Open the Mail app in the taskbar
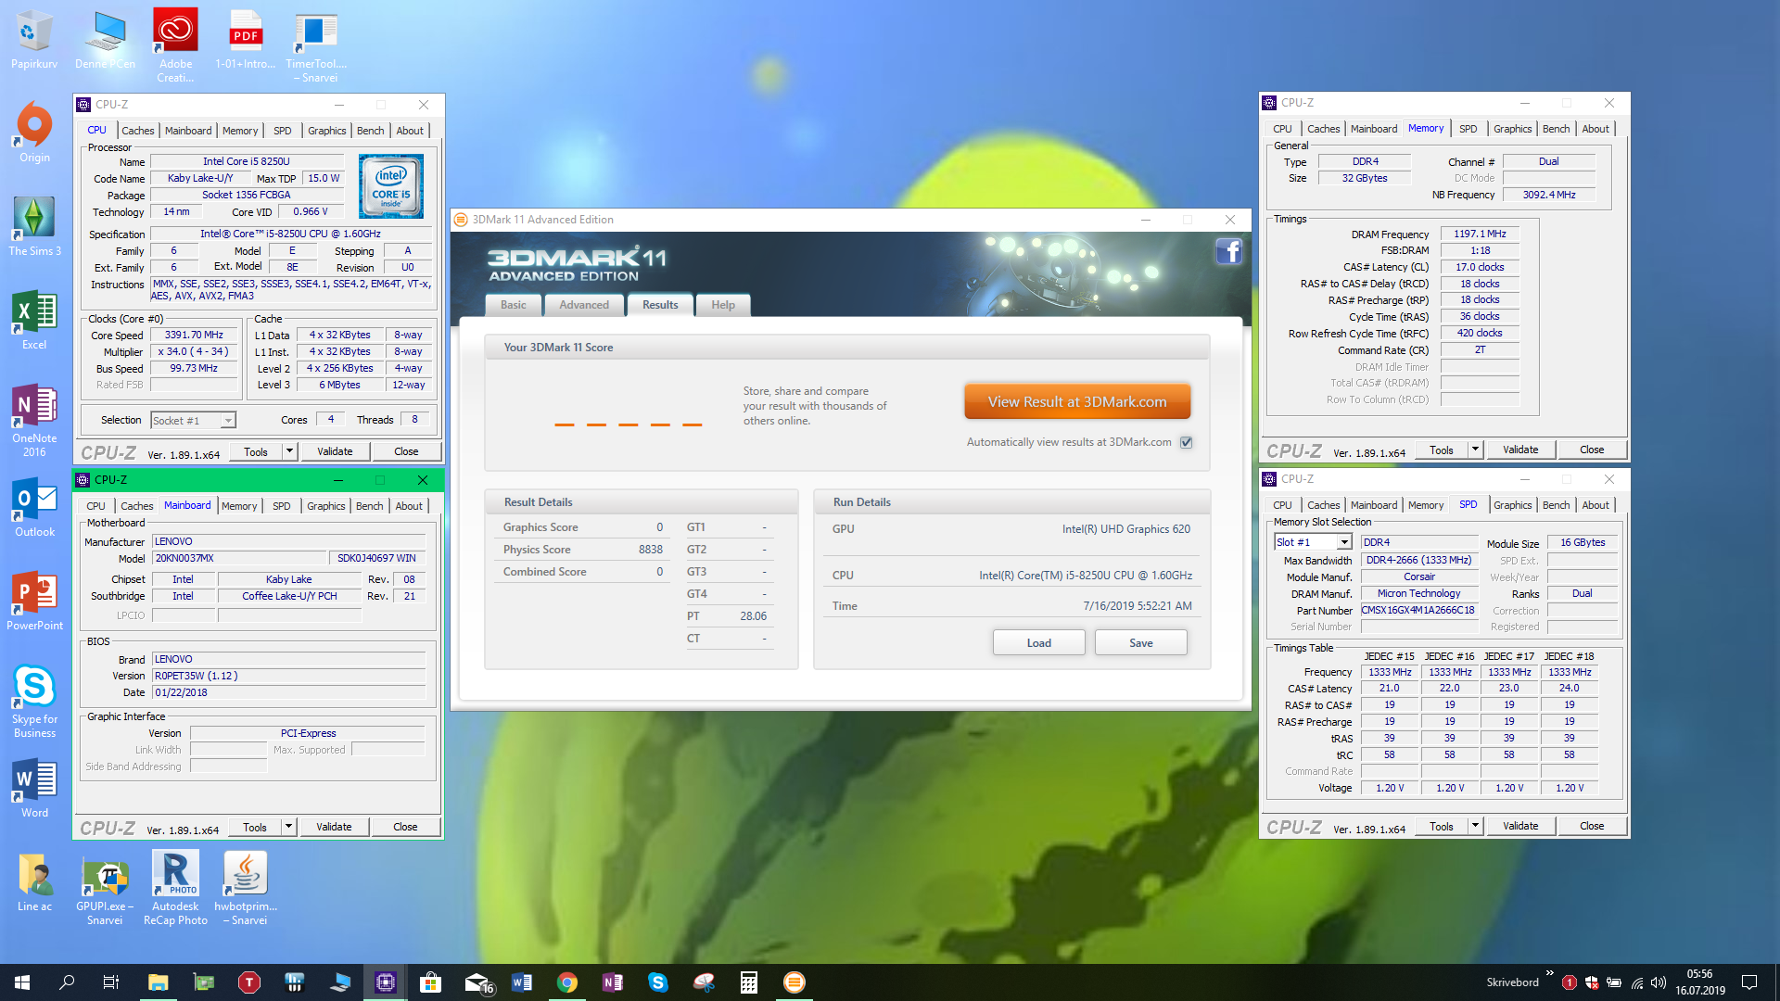The width and height of the screenshot is (1780, 1001). tap(477, 982)
